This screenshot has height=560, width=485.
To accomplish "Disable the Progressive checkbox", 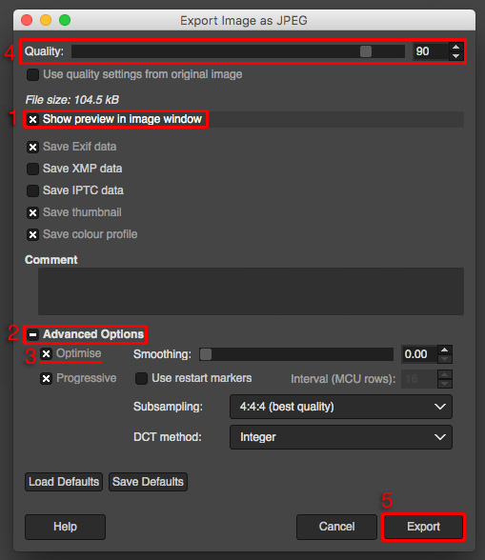I will [x=46, y=378].
